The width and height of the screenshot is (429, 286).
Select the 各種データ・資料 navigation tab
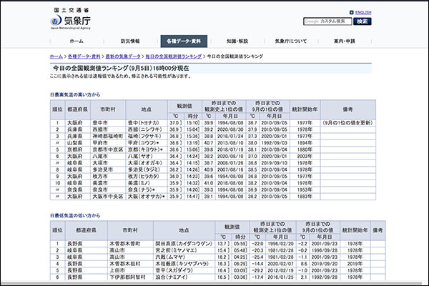point(185,41)
